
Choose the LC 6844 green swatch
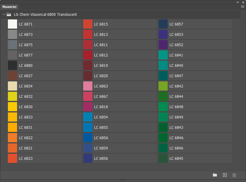tap(163, 96)
